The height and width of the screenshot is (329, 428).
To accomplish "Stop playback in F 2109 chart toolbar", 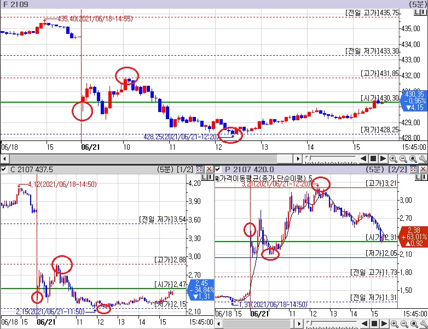I will tap(373, 158).
